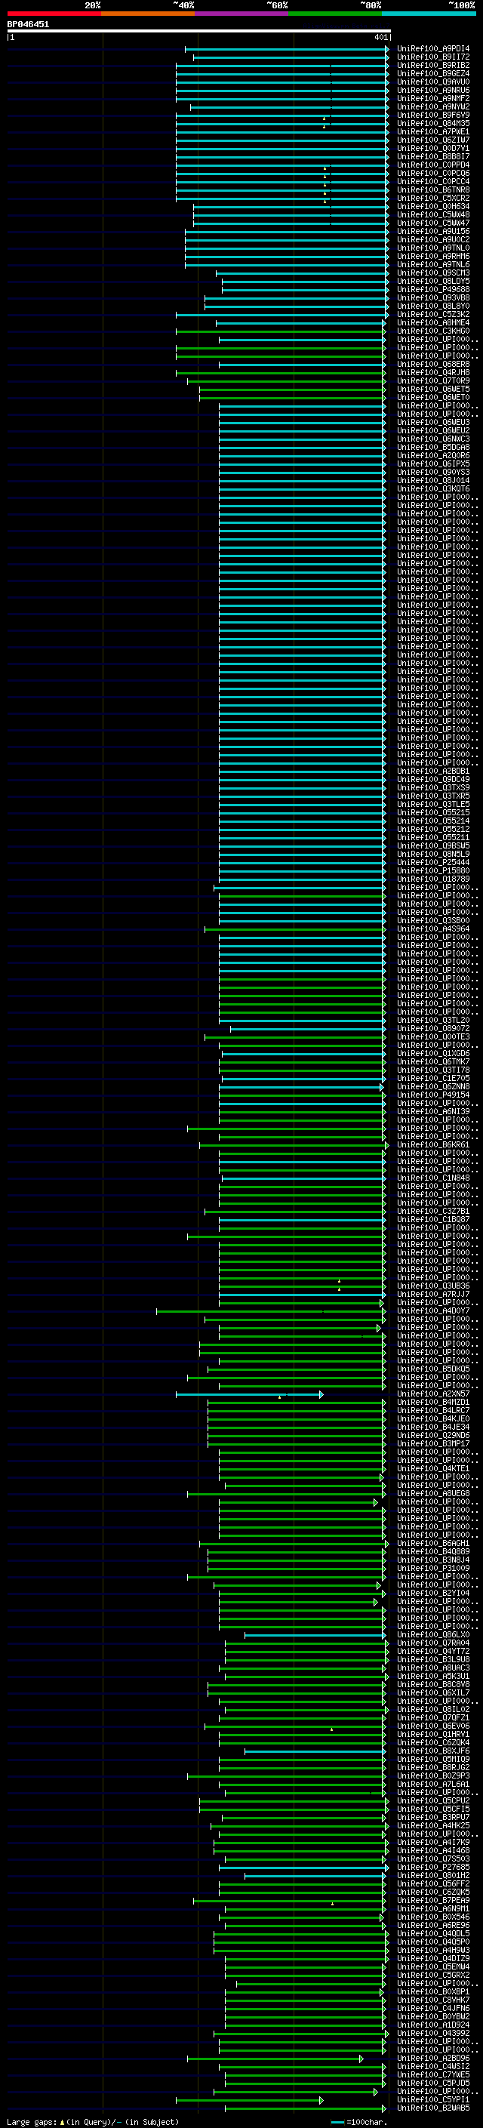Select the UniRef100_A4S964 label
This screenshot has height=2128, width=483.
tap(433, 928)
